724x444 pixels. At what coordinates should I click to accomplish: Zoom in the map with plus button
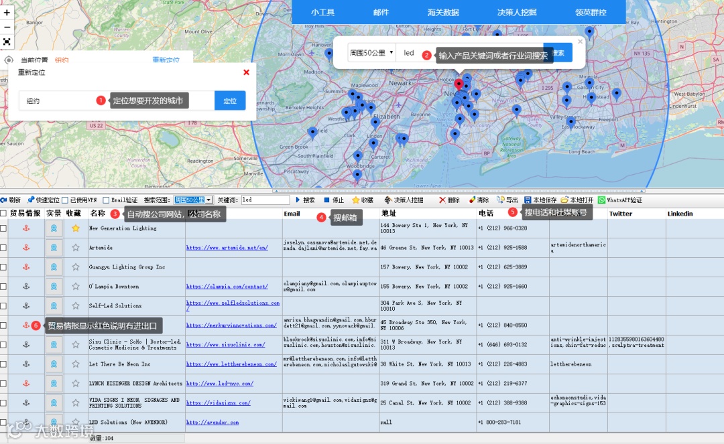click(7, 13)
